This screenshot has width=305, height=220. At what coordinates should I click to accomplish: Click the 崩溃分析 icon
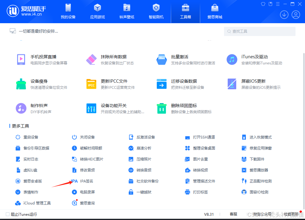coord(131,148)
